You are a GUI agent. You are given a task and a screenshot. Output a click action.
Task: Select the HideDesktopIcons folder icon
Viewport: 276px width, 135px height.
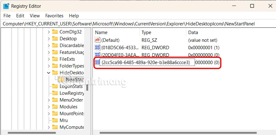[55, 73]
